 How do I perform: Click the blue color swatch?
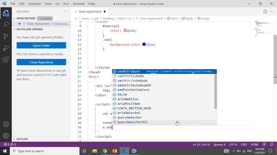click(x=144, y=44)
